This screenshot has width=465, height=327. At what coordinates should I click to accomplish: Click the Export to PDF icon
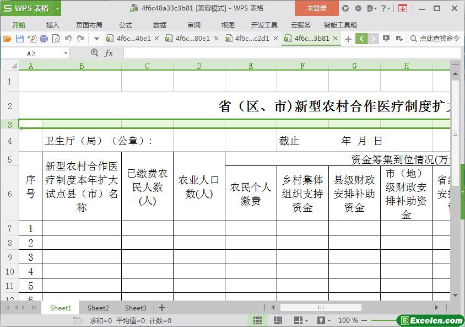[32, 39]
